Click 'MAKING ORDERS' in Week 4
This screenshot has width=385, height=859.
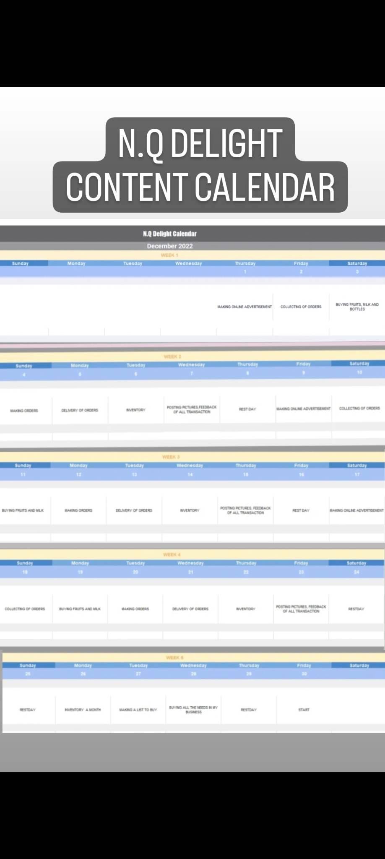click(135, 609)
